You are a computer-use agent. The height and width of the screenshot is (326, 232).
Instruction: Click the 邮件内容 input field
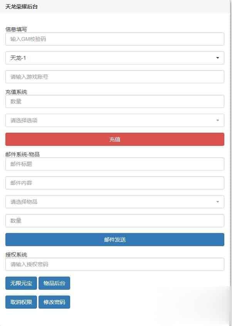pyautogui.click(x=114, y=183)
